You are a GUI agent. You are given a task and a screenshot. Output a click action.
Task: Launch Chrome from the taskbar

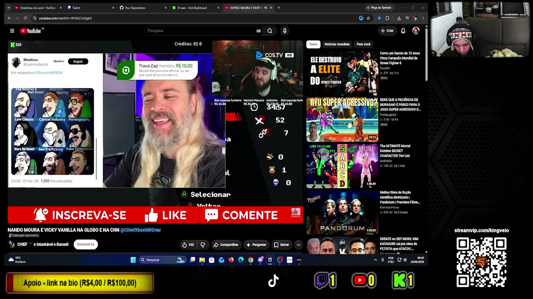(250, 260)
